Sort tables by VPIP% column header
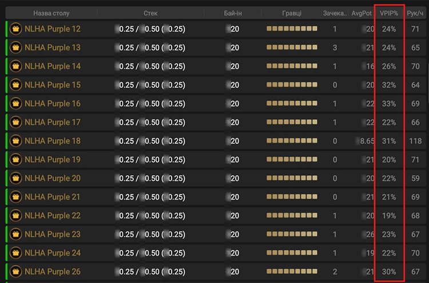Viewport: 429px width, 283px height. (x=390, y=13)
